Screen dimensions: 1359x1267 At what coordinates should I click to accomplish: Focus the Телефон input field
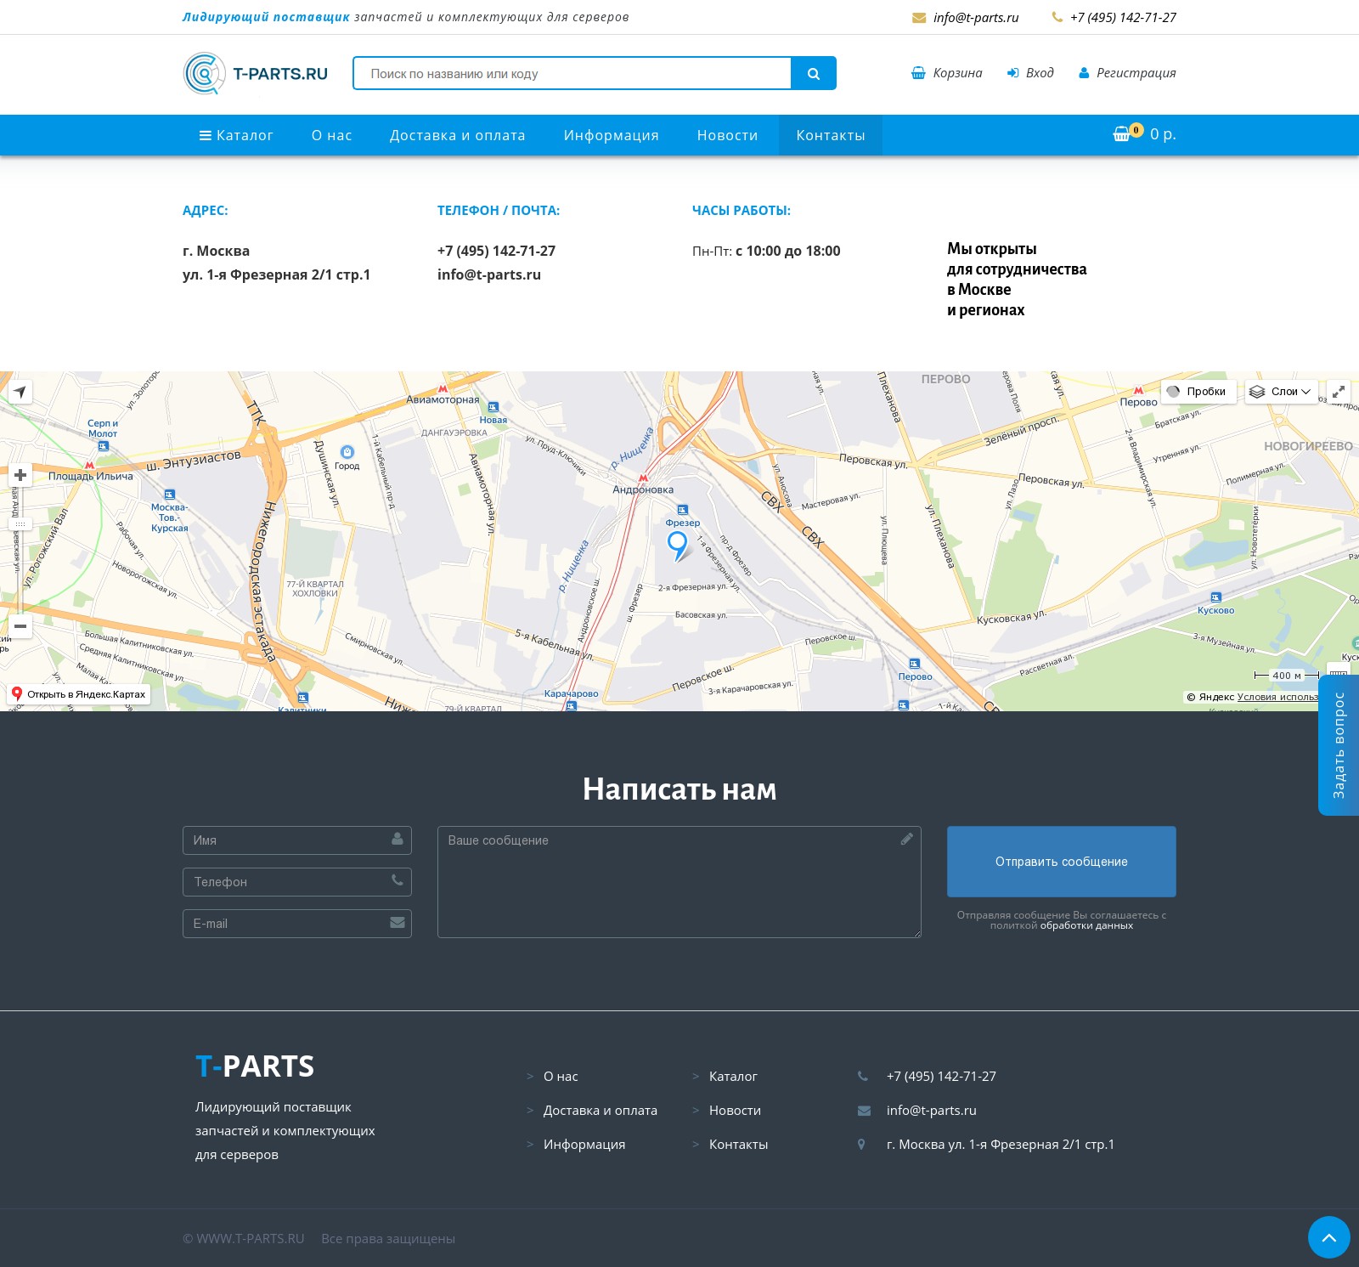click(296, 882)
